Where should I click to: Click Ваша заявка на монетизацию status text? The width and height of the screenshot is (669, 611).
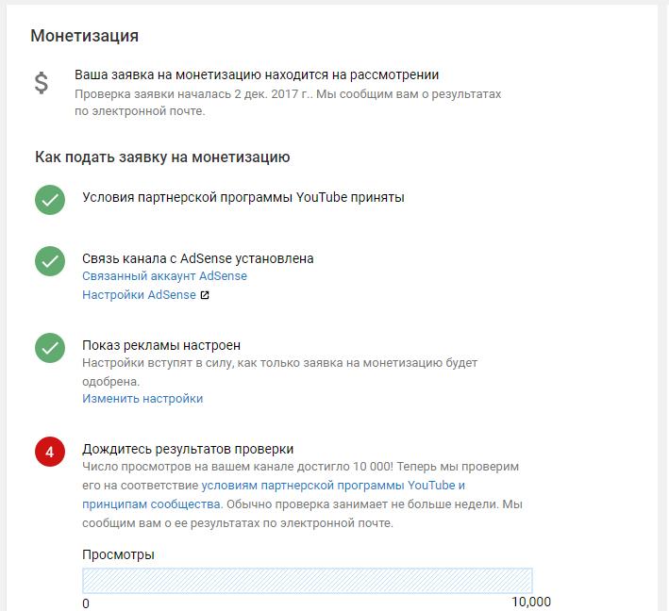pos(257,74)
